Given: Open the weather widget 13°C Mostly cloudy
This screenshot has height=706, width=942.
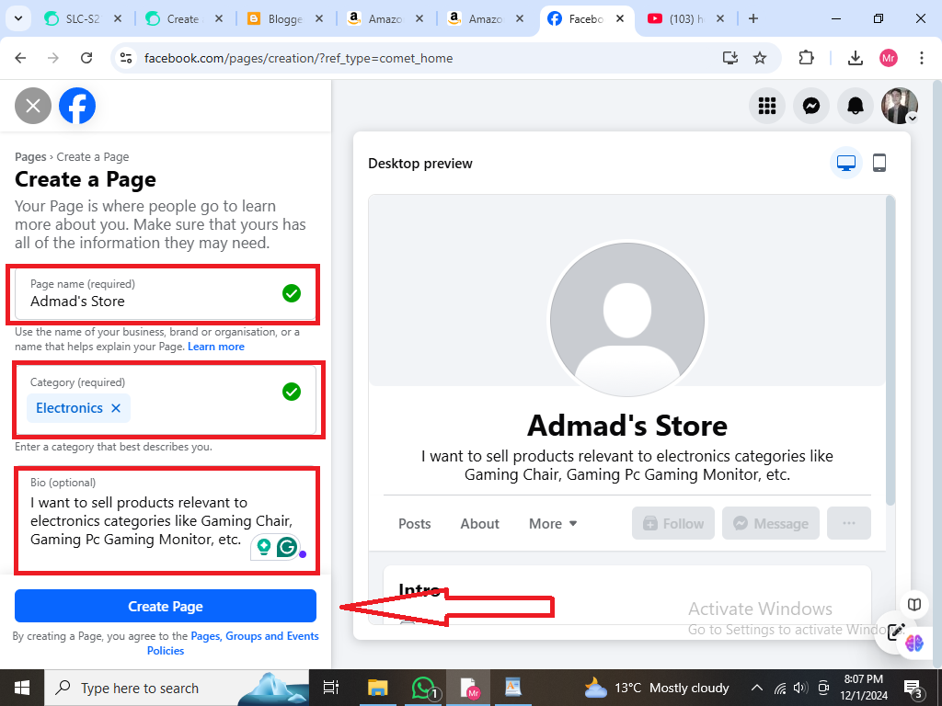Looking at the screenshot, I should pos(657,688).
